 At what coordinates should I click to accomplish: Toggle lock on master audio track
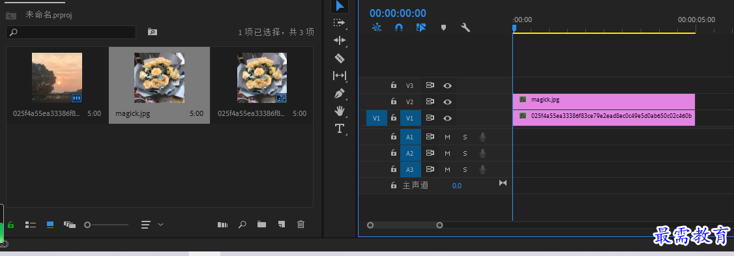point(394,186)
